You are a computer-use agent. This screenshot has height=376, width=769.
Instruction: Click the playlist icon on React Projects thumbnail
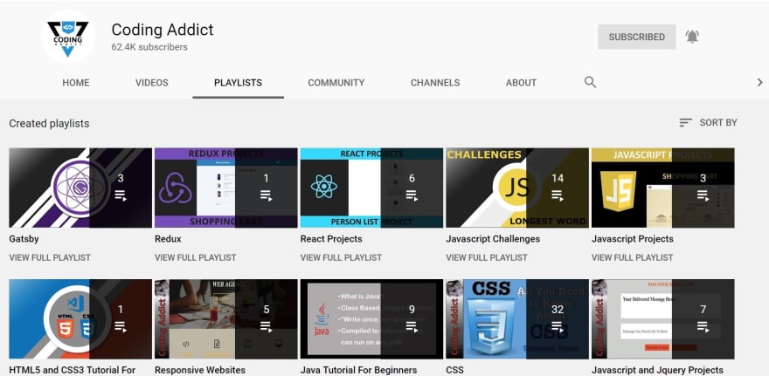412,195
